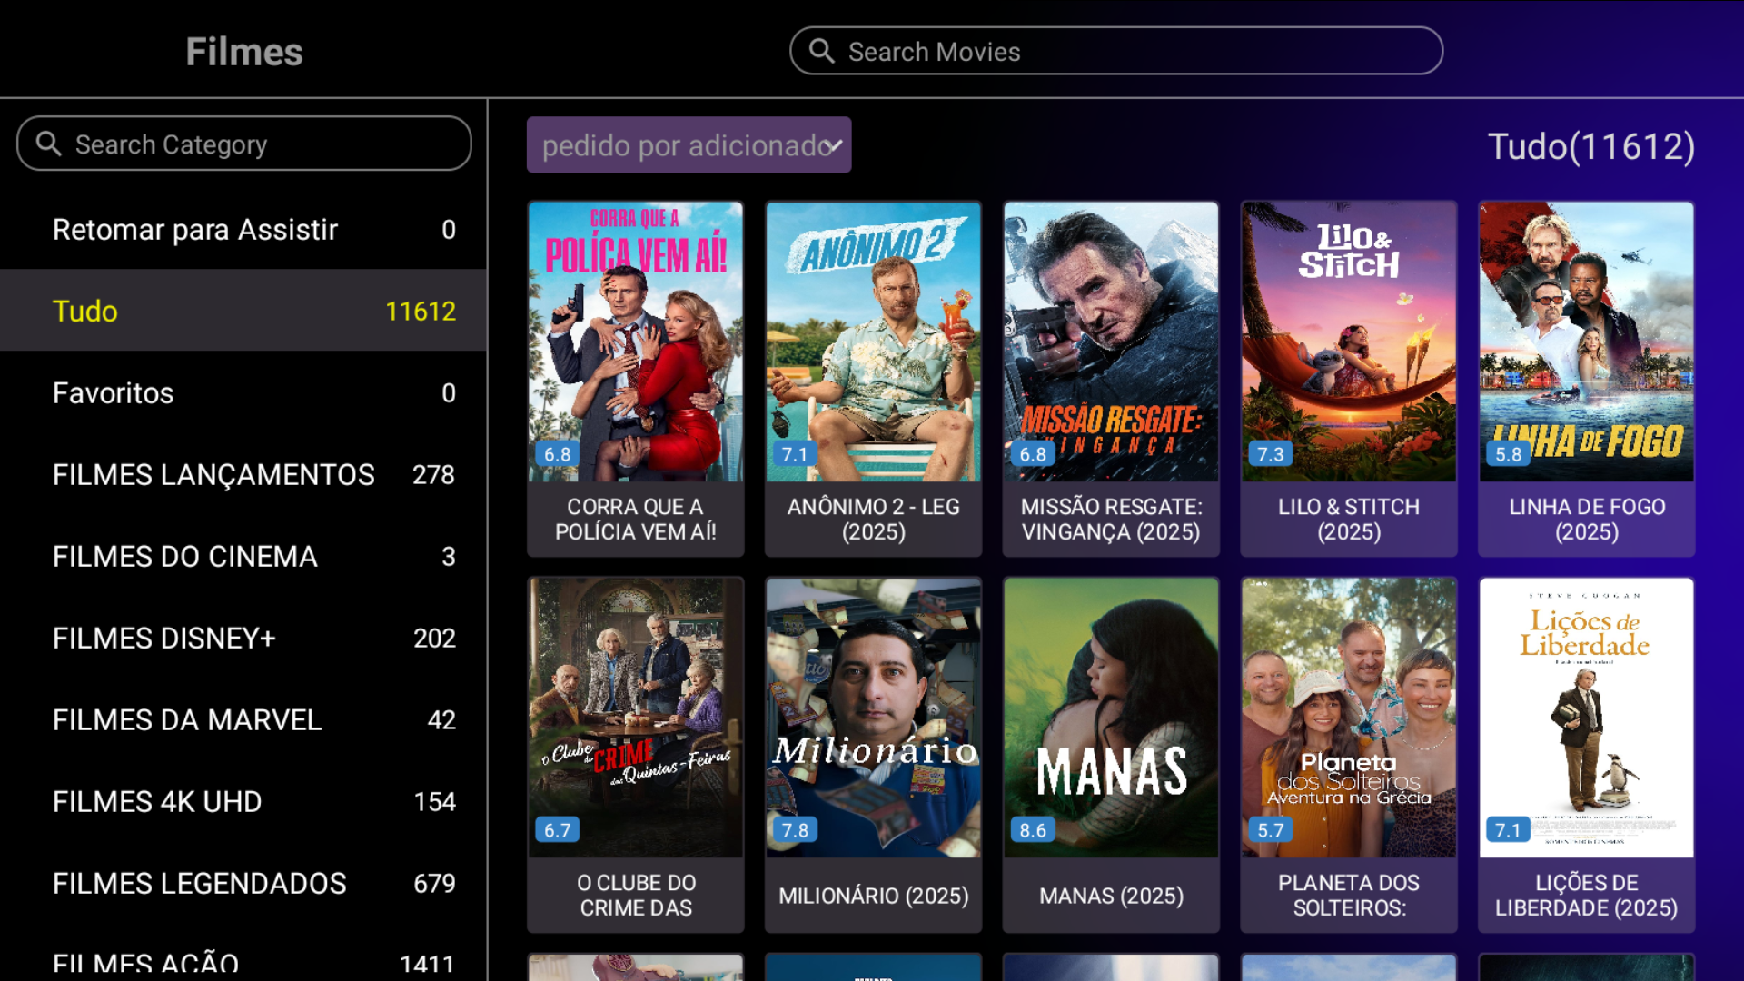Viewport: 1744px width, 981px height.
Task: Open the 'pedido por adicionado' sort menu
Action: coord(689,145)
